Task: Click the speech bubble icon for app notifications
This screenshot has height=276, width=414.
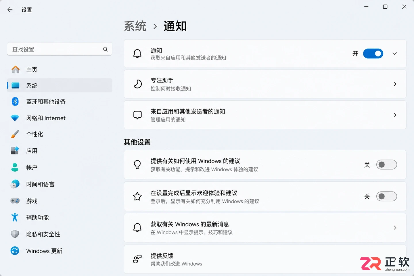Action: pyautogui.click(x=137, y=115)
